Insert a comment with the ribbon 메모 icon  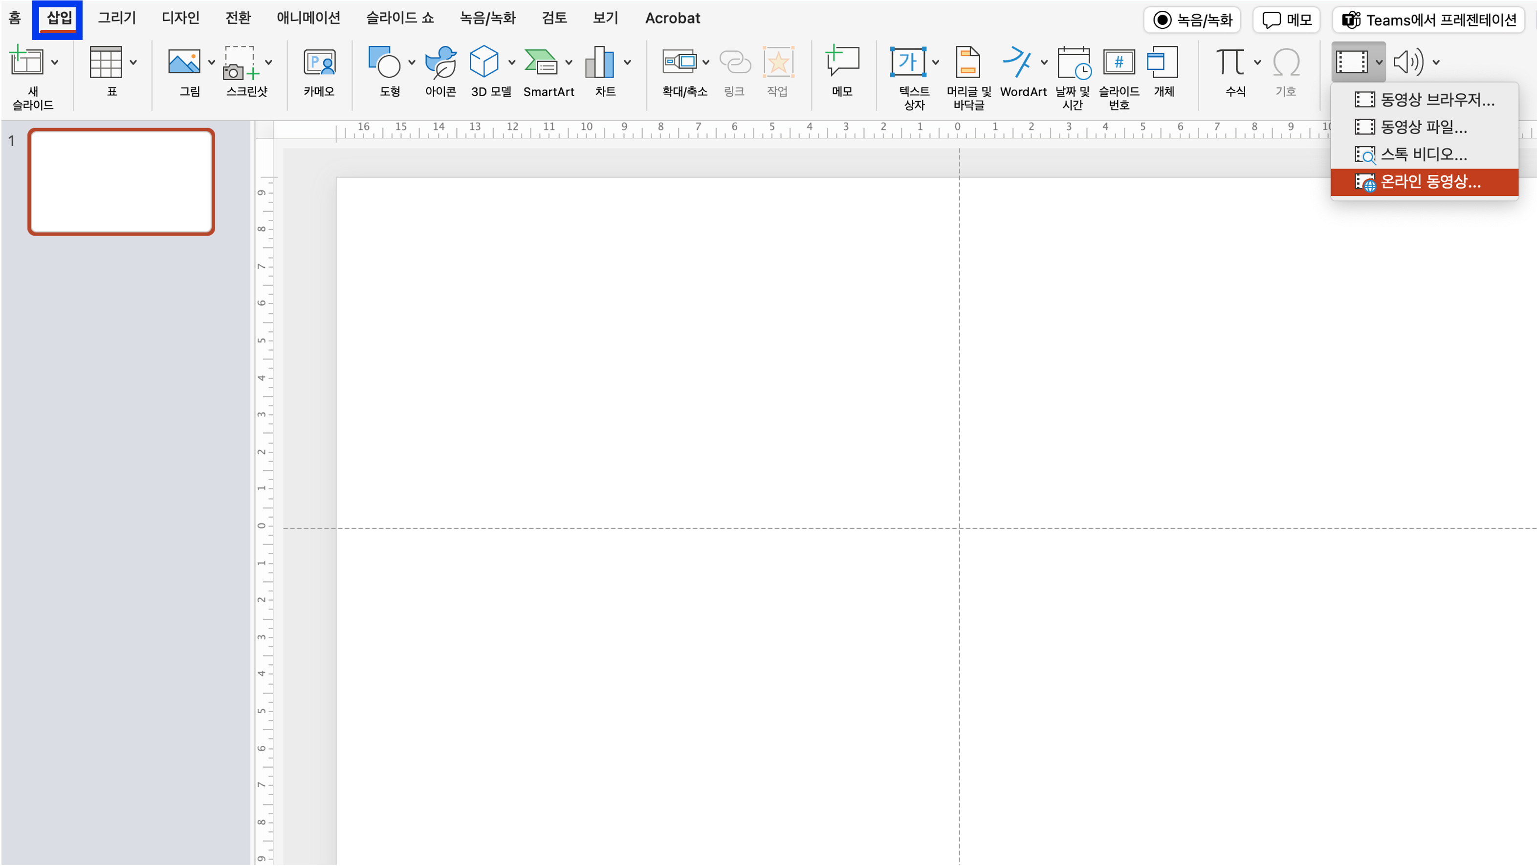click(x=842, y=61)
